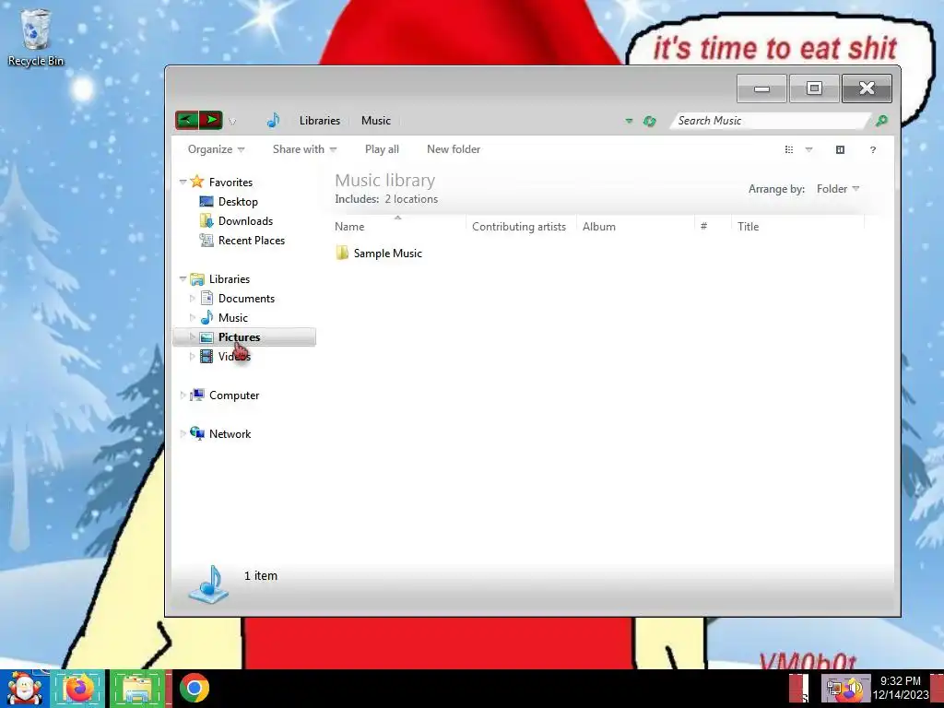The image size is (944, 708).
Task: Open the Share with menu
Action: click(x=304, y=149)
